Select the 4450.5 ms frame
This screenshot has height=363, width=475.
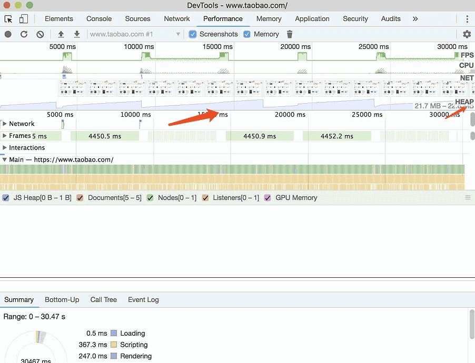click(x=105, y=136)
